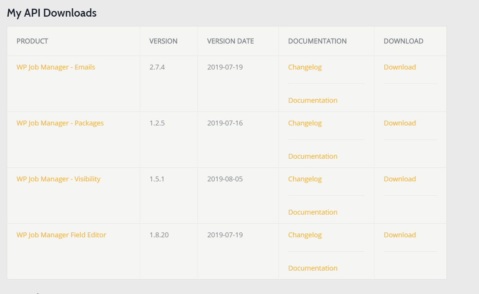Image resolution: width=479 pixels, height=294 pixels.
Task: Select the 2019-07-19 date in Field Editor row
Action: (x=225, y=235)
